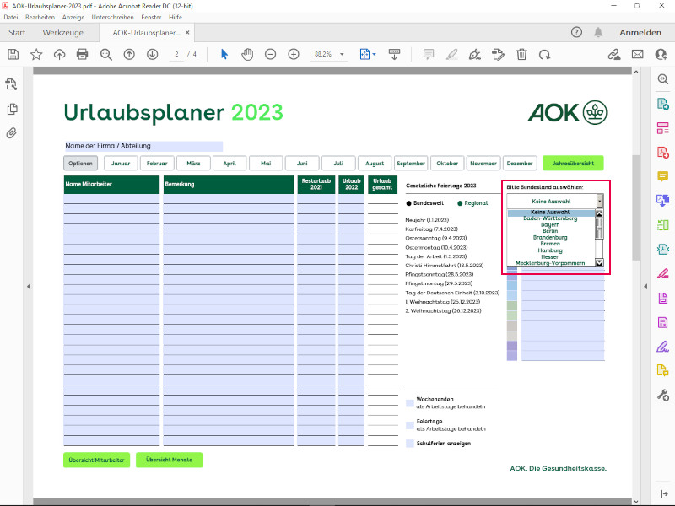Open the zoom percentage dropdown

click(343, 54)
